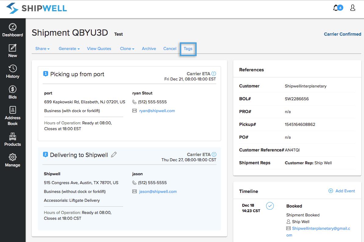Select the Archive action
Viewport: 364px width, 242px height.
point(149,48)
